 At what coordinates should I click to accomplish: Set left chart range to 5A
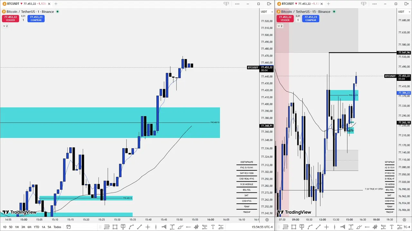point(49,227)
